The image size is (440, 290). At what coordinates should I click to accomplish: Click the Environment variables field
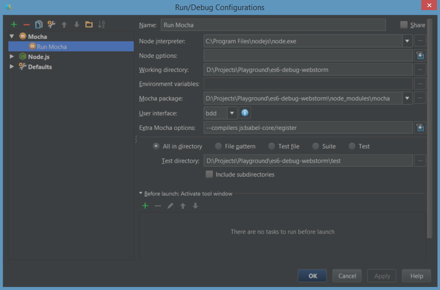pos(308,84)
